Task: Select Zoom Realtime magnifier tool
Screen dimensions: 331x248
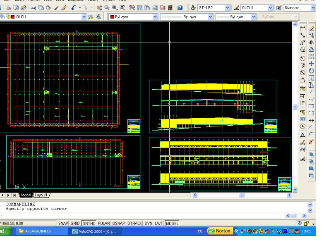Action: coord(107,8)
